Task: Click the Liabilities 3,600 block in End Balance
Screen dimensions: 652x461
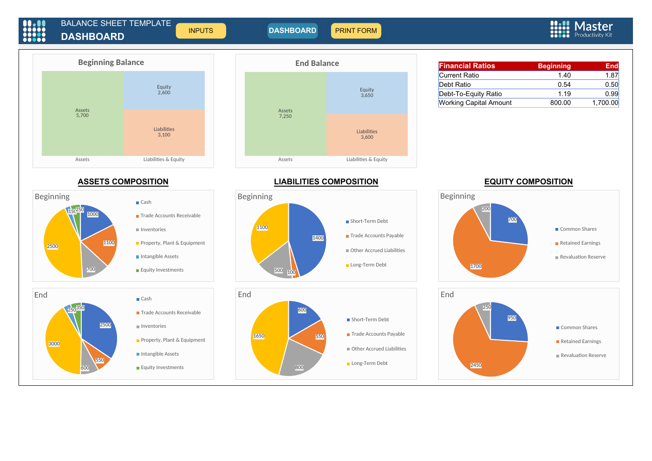Action: click(x=367, y=135)
